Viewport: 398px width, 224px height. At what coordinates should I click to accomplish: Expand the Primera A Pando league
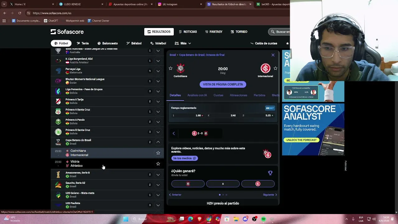(x=158, y=122)
